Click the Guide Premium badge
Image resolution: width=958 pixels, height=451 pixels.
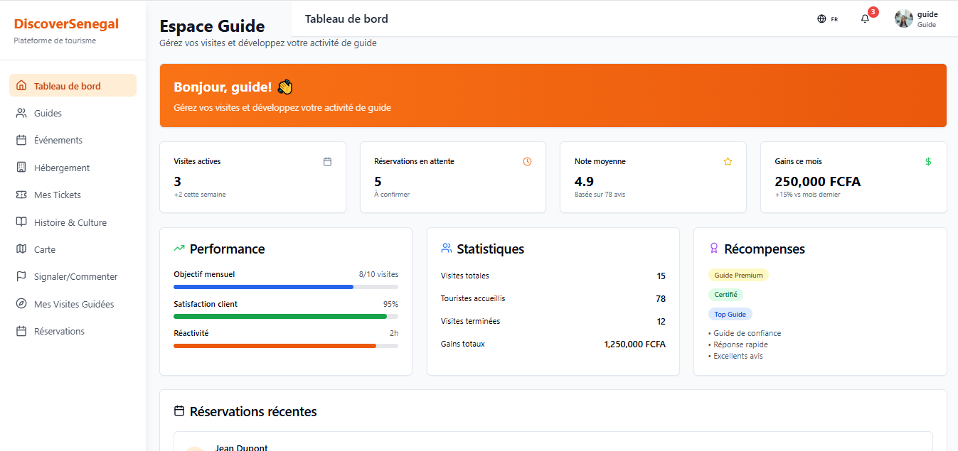tap(738, 275)
